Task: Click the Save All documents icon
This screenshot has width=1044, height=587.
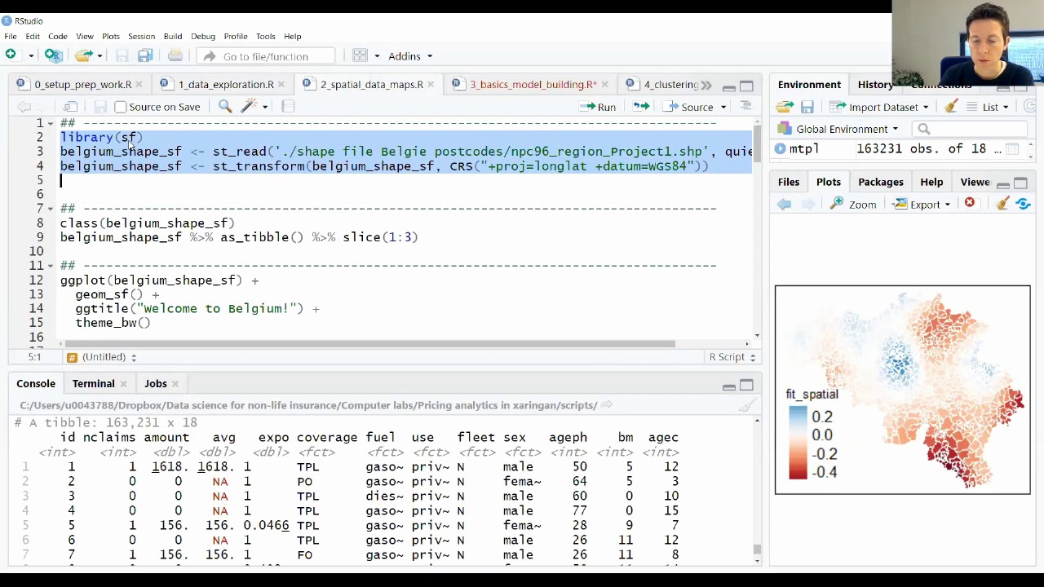Action: tap(145, 55)
